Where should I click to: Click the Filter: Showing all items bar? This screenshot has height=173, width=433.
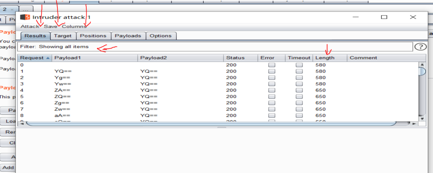point(215,46)
